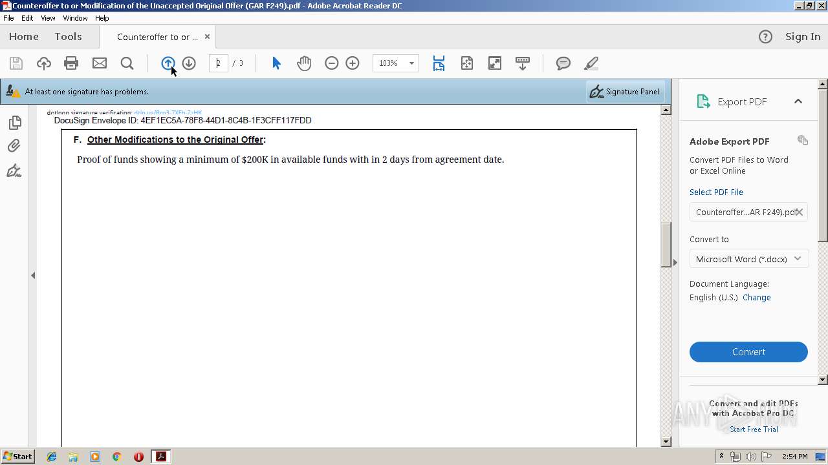Click the copy icon beside Adobe Export PDF
Screen dimensions: 828x465
[x=803, y=140]
